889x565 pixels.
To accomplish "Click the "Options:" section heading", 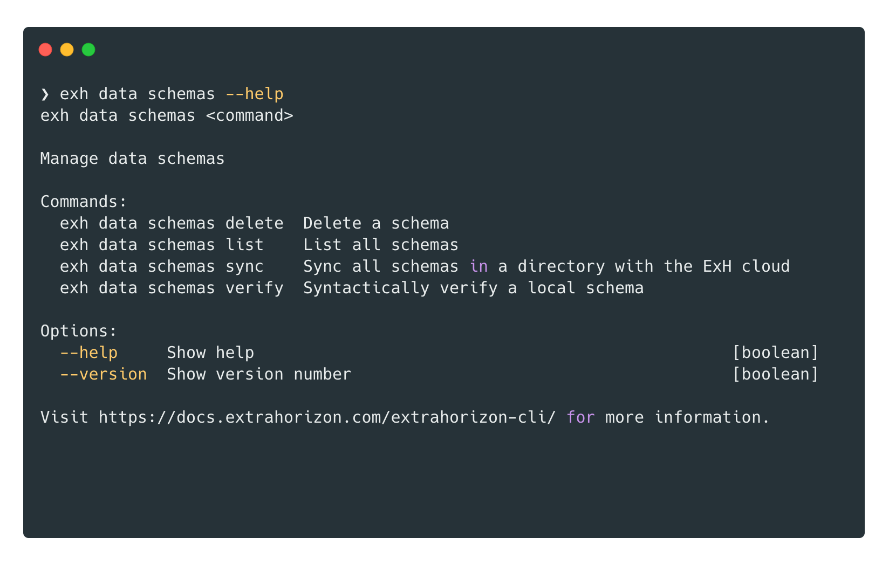I will tap(79, 332).
